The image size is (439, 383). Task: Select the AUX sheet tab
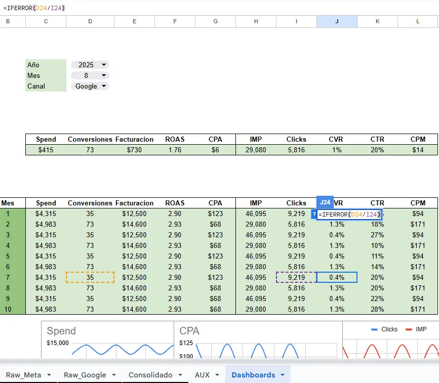[202, 375]
